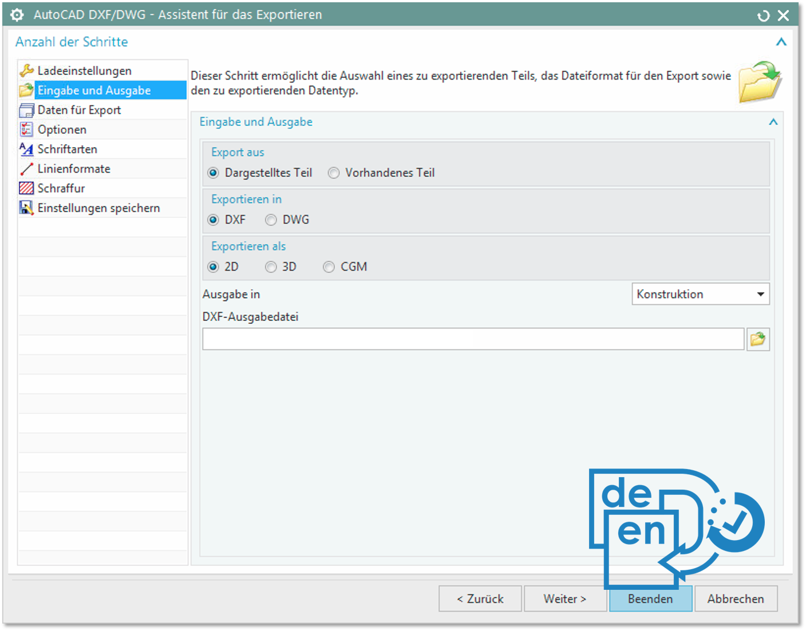Click the Schraffur hatch pattern icon
The image size is (806, 631).
[26, 188]
